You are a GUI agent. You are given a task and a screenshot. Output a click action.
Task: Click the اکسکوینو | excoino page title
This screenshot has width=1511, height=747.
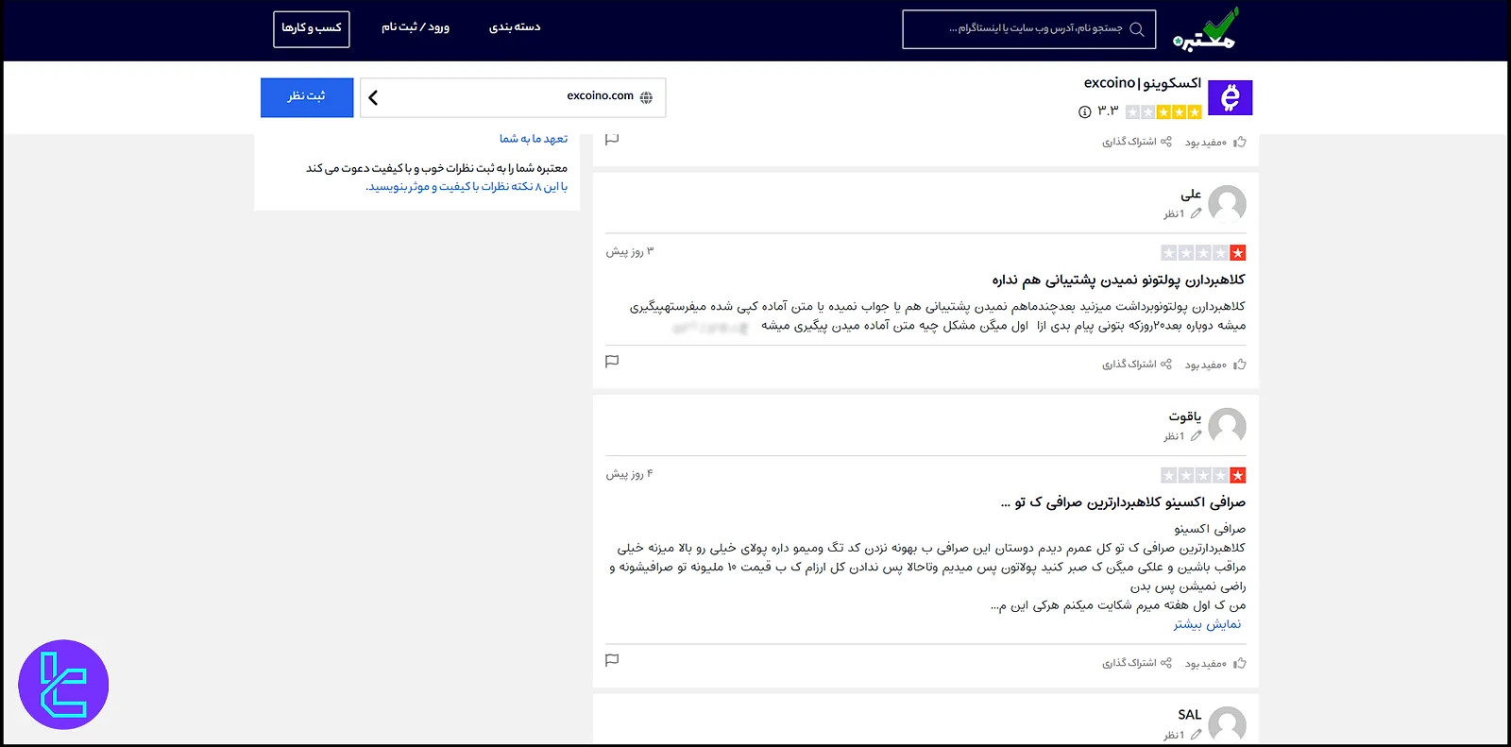[1143, 83]
